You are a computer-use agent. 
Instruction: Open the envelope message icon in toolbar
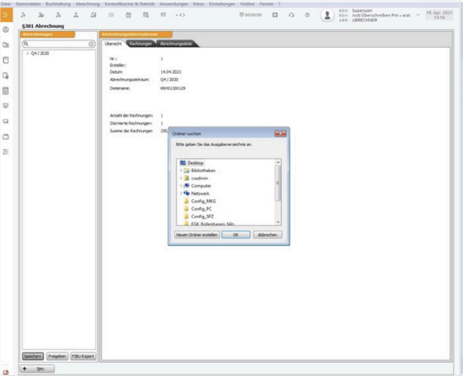(163, 15)
